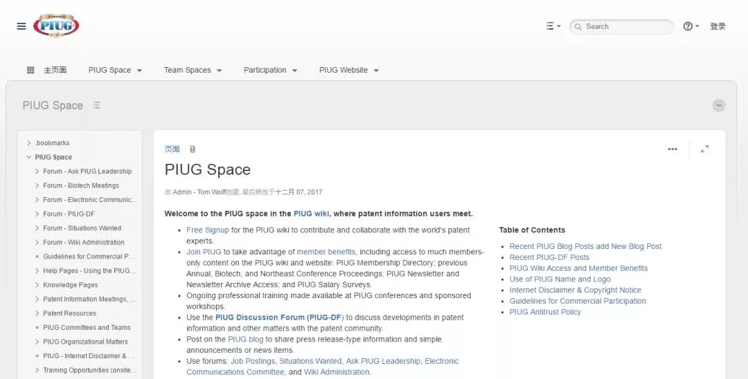Open the help question mark menu
The width and height of the screenshot is (748, 379).
[691, 26]
